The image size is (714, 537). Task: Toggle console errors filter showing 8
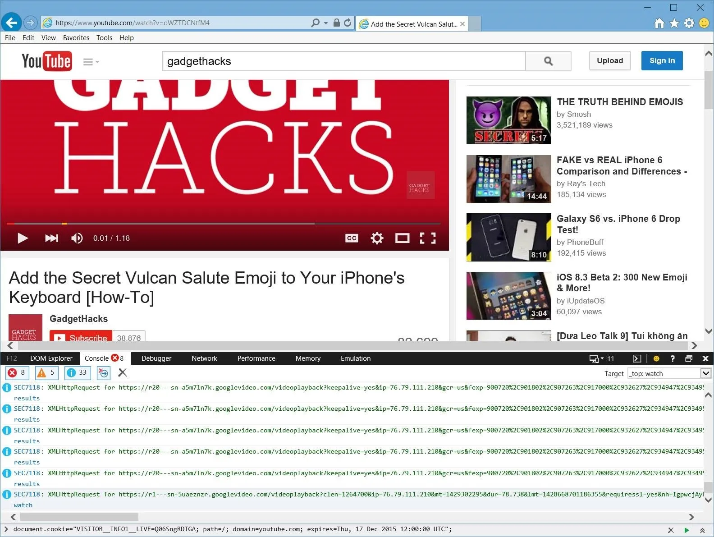(18, 373)
